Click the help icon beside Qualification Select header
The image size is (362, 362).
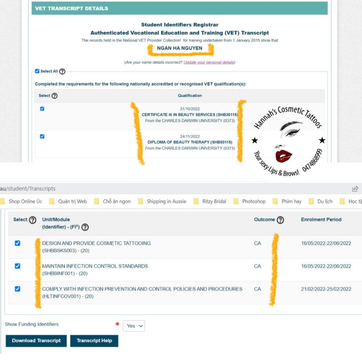(x=54, y=96)
